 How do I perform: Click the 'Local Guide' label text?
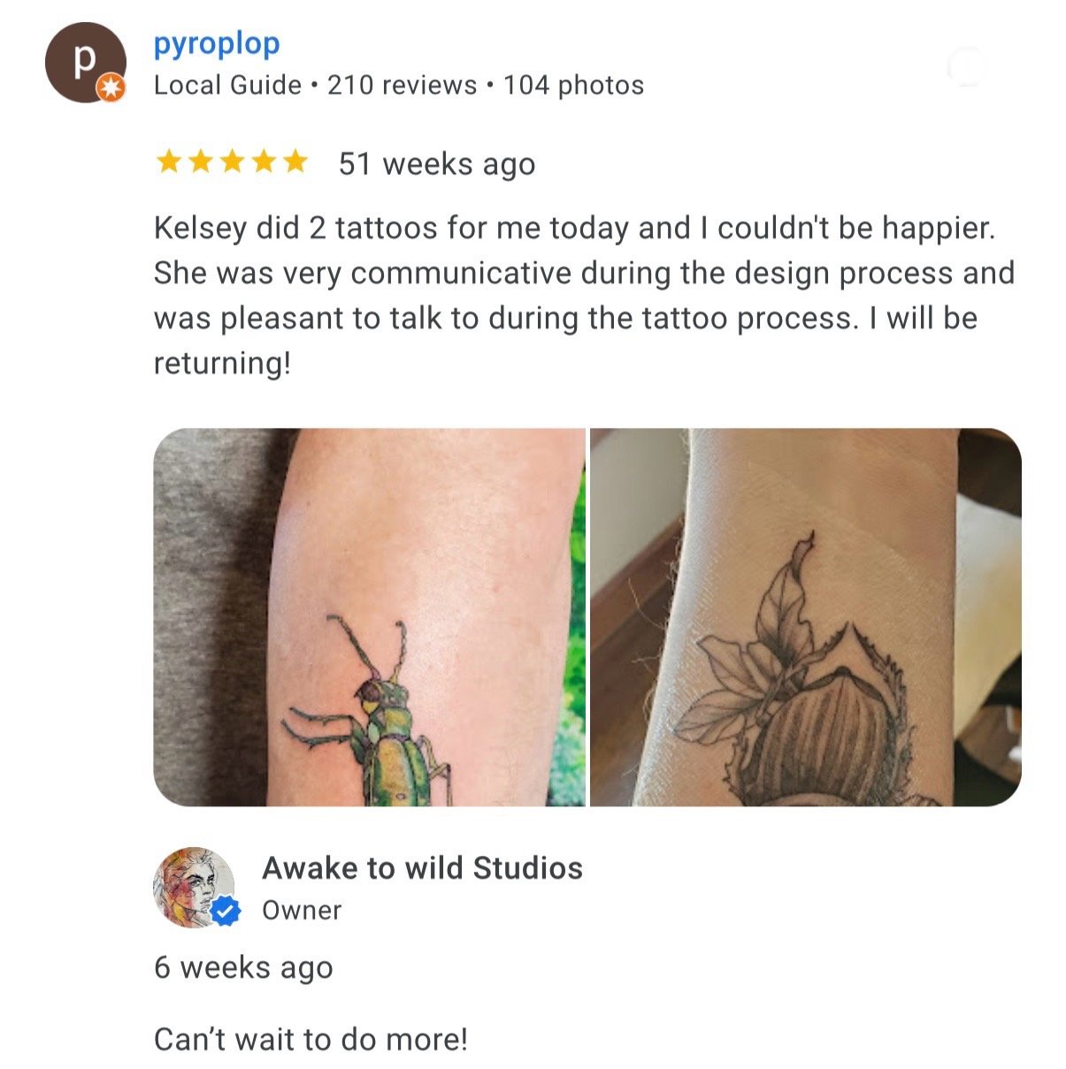[x=227, y=85]
